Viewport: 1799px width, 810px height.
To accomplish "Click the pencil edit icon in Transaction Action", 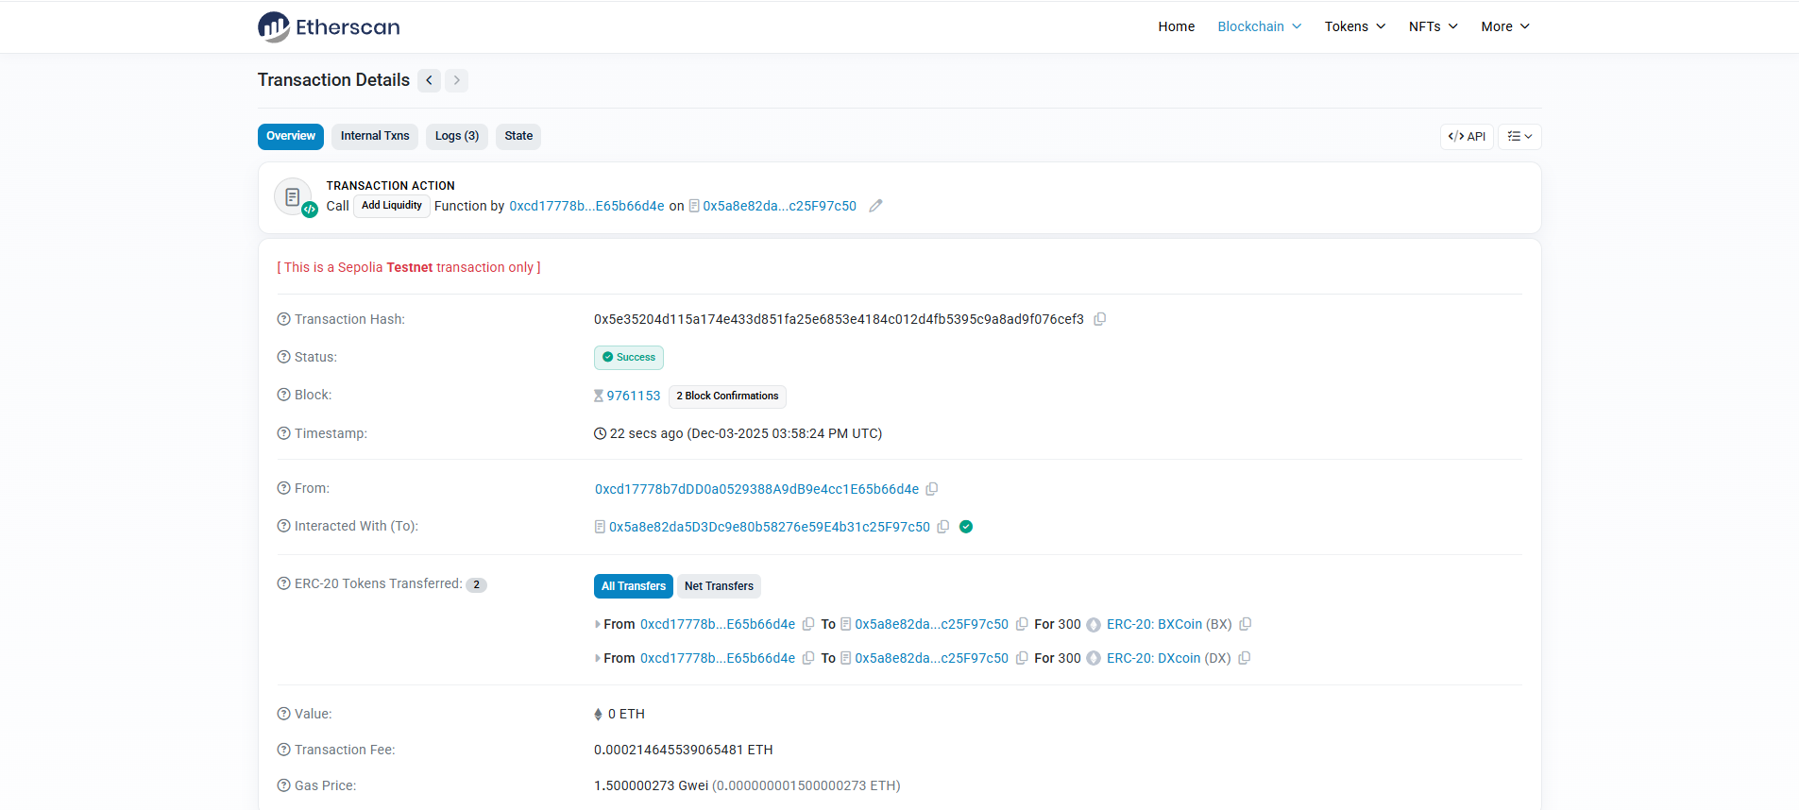I will [875, 206].
